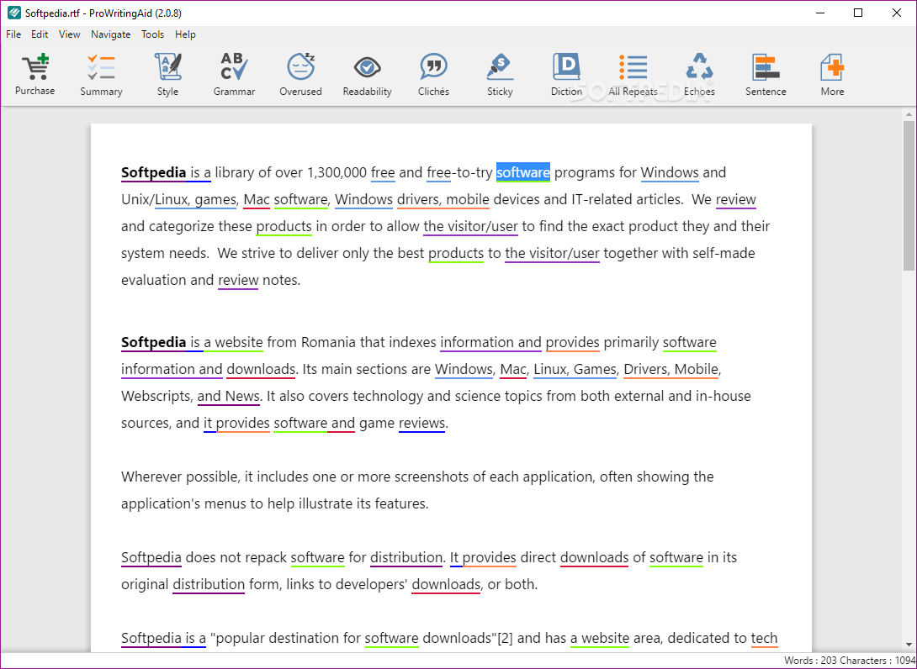Screen dimensions: 917x669
Task: Open the View menu
Action: [70, 34]
